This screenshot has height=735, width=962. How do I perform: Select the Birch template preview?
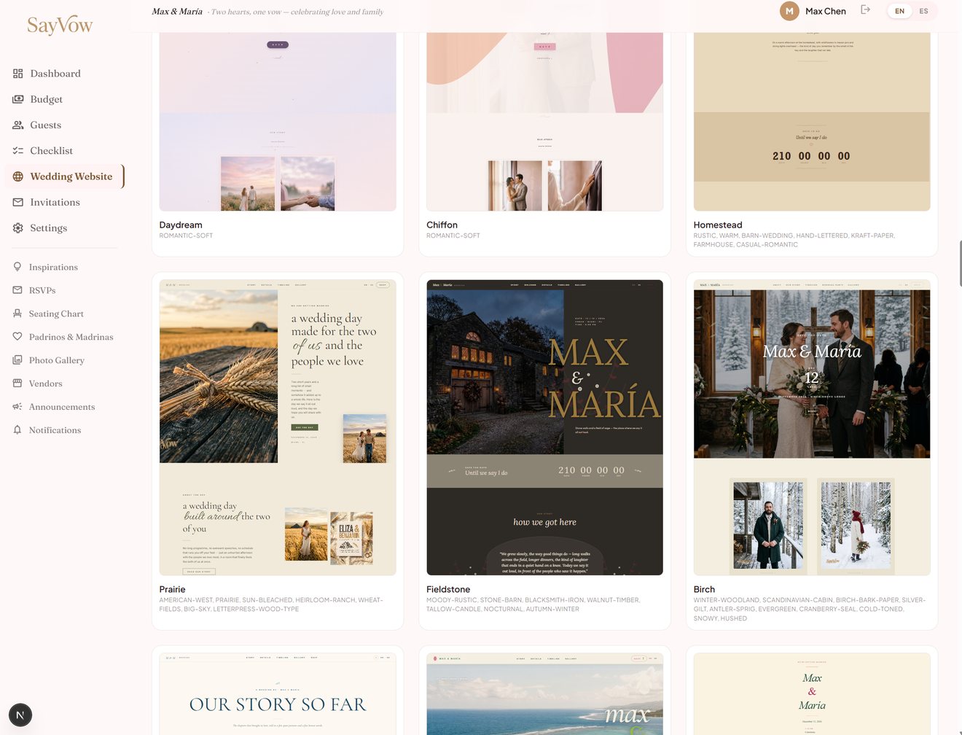[x=812, y=427]
